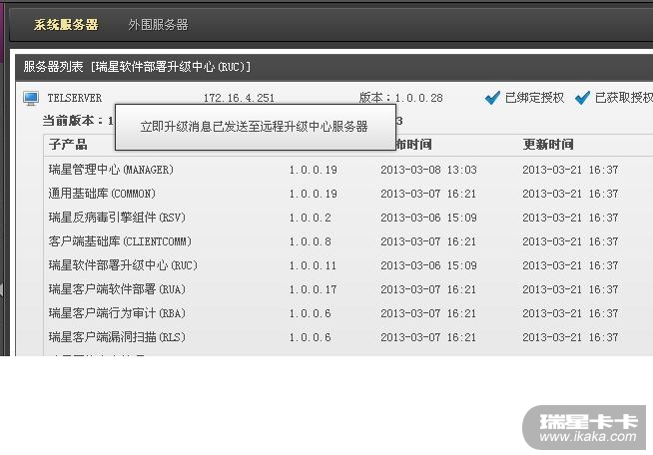Switch to the 系统服务器 tab
This screenshot has height=455, width=653.
66,25
